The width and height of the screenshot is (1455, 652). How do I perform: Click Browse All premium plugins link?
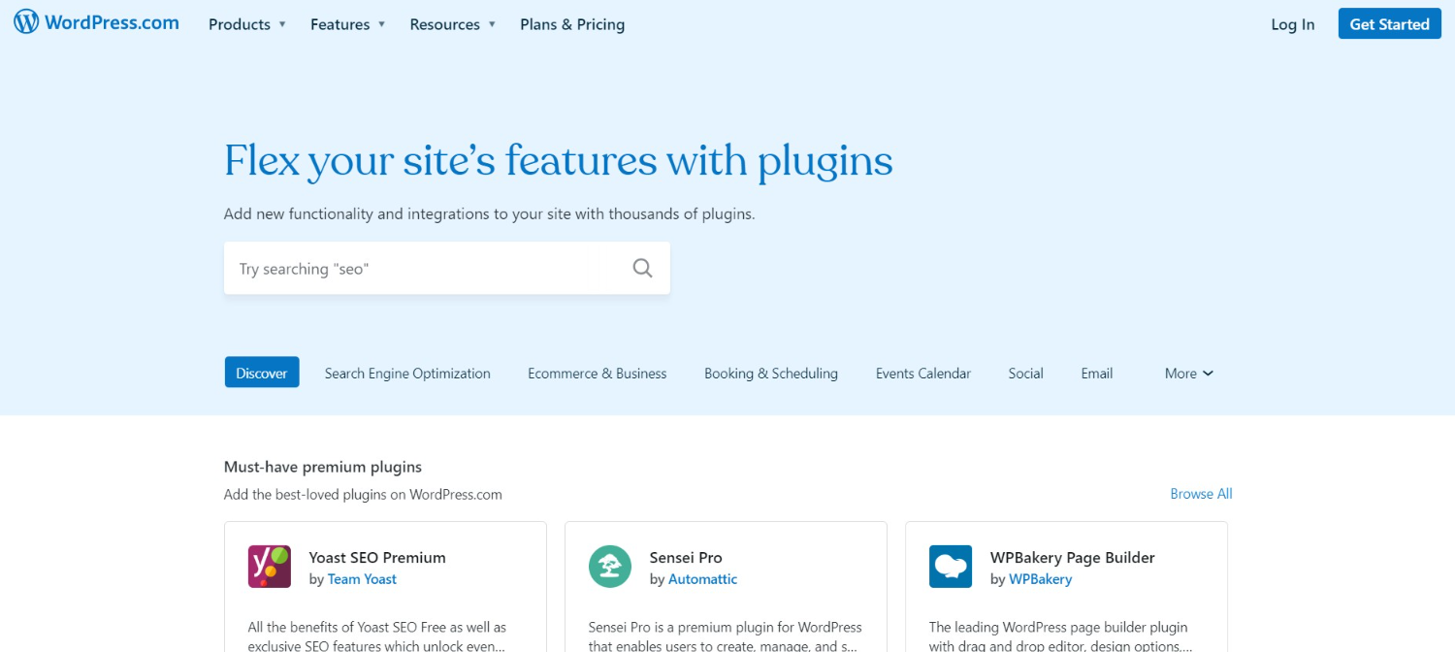click(x=1201, y=494)
